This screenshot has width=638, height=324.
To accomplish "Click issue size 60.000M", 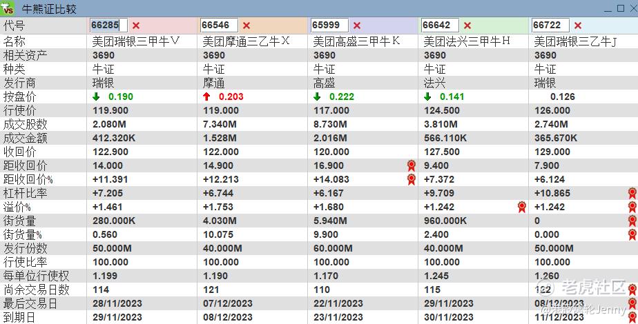I will 333,248.
